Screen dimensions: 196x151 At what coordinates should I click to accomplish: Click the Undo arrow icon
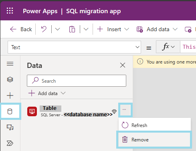click(x=44, y=29)
